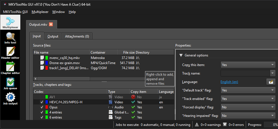Click the video type icon in HEVC row
The height and width of the screenshot is (129, 278).
click(111, 102)
